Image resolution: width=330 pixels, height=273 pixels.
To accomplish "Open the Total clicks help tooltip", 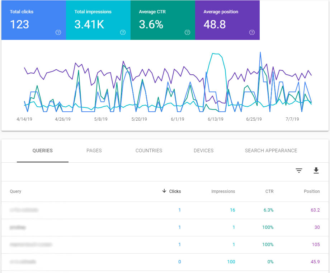I will coord(58,32).
